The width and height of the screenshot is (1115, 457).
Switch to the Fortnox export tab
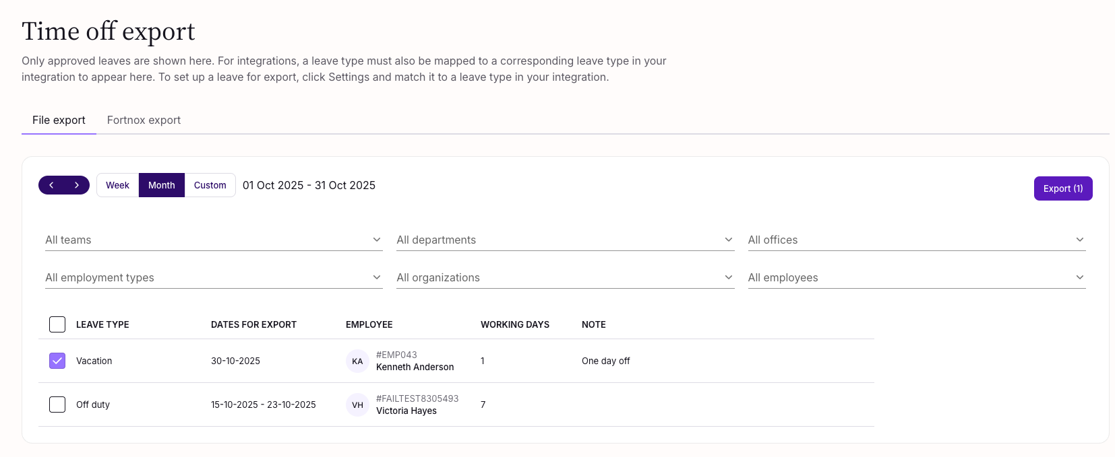pos(144,120)
